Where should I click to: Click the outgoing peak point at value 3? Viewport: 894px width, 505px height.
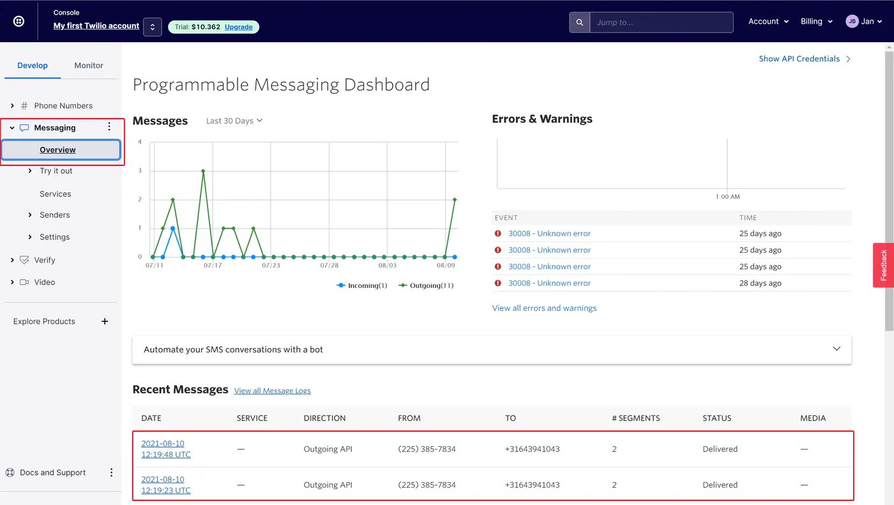point(203,171)
